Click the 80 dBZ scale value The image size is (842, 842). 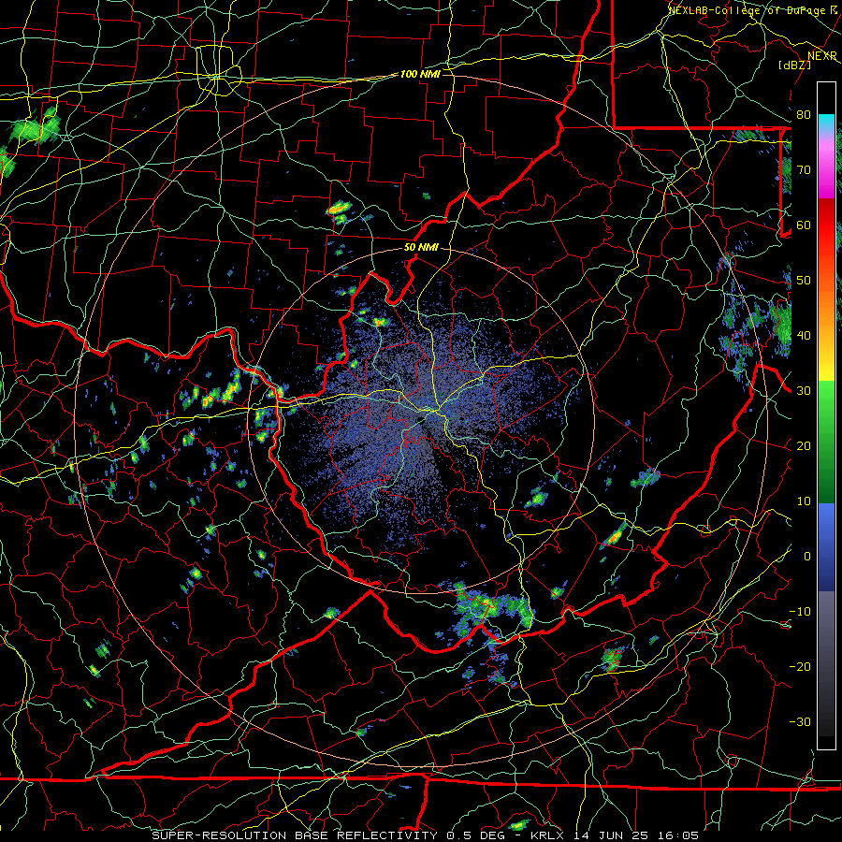click(x=804, y=115)
